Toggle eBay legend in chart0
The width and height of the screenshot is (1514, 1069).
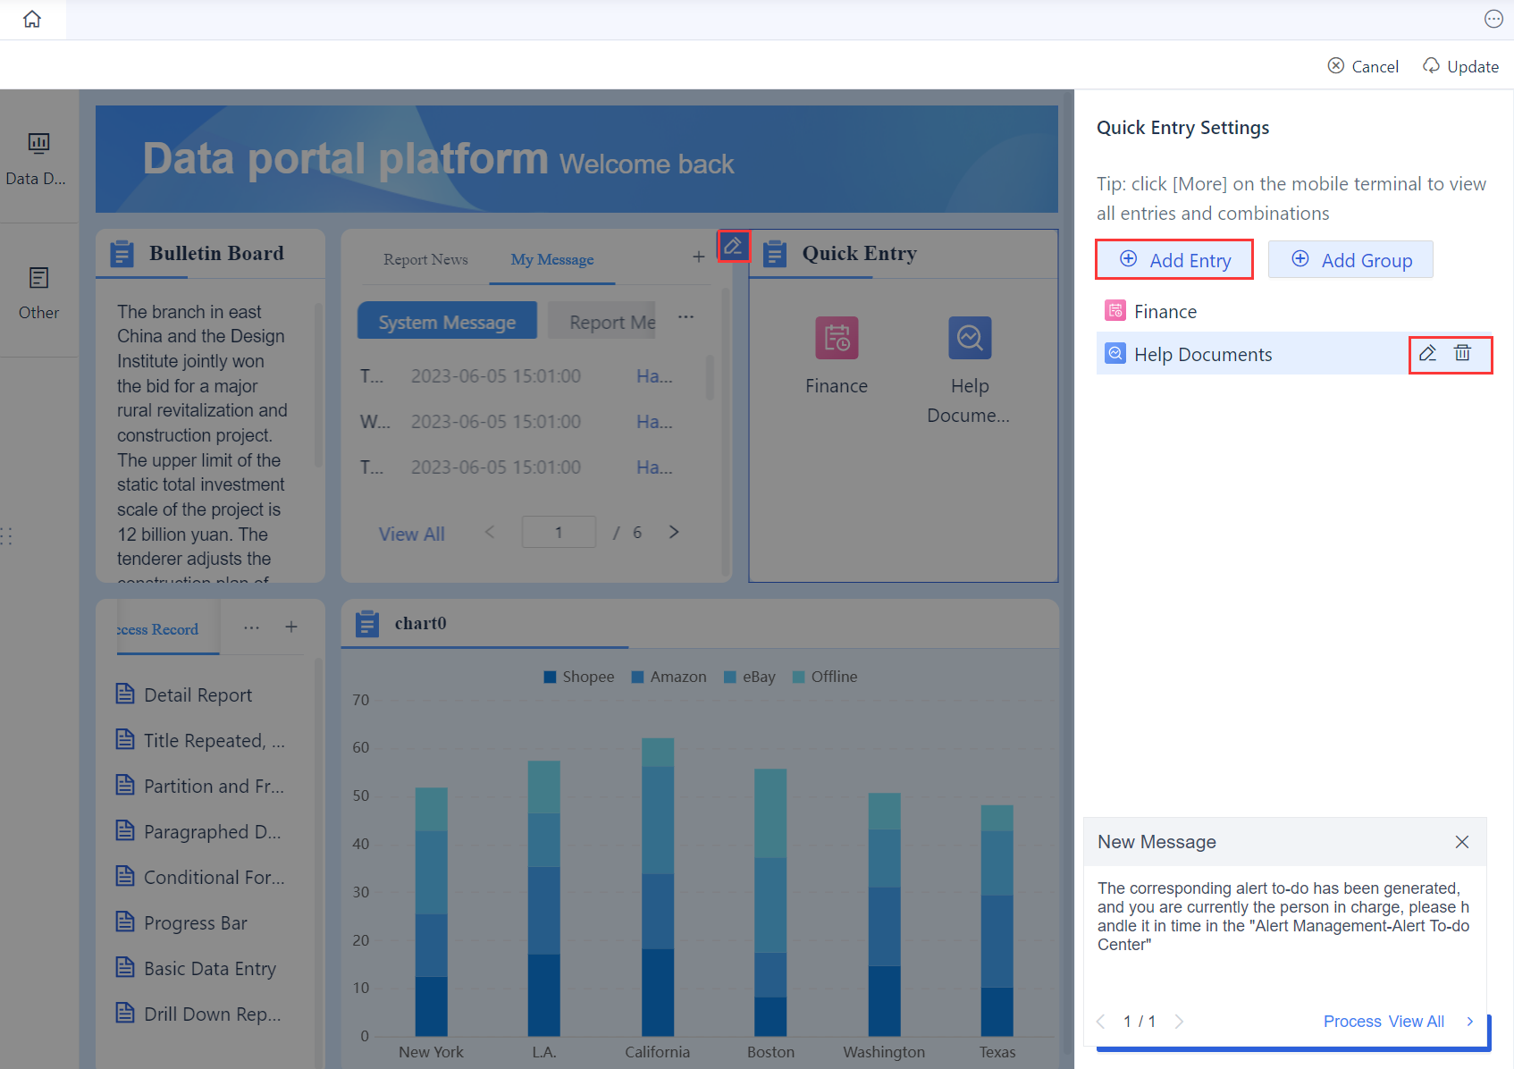pyautogui.click(x=750, y=677)
